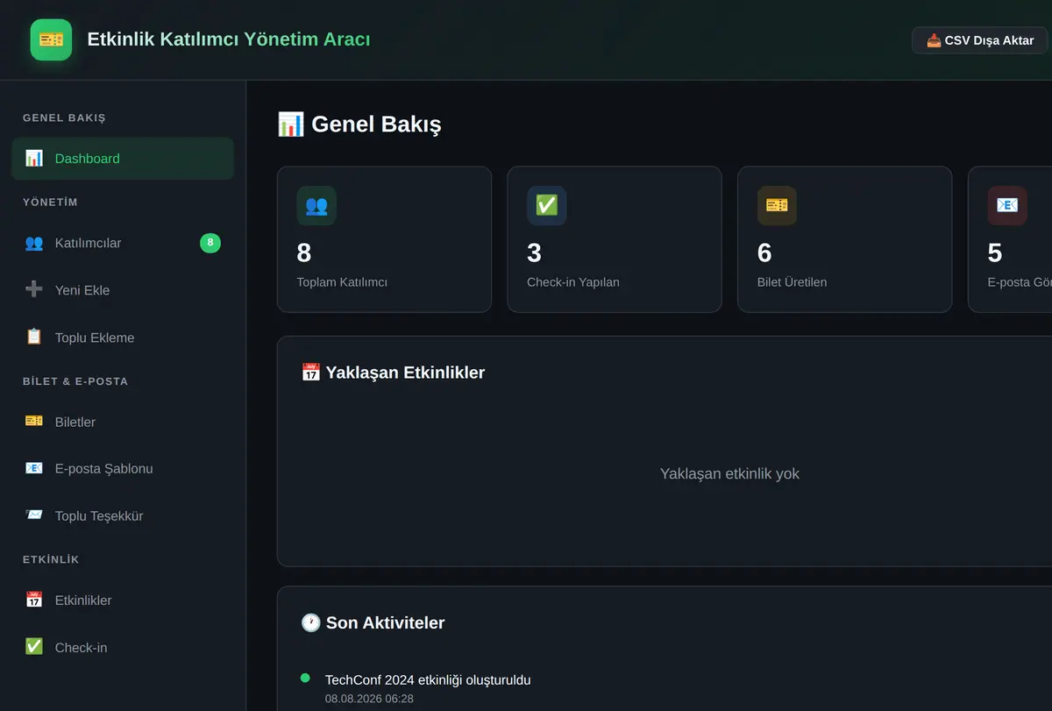
Task: Click the Bilet Üretilen card ticket icon
Action: 777,205
